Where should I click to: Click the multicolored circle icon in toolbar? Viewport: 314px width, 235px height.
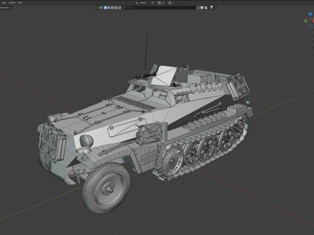click(x=101, y=8)
